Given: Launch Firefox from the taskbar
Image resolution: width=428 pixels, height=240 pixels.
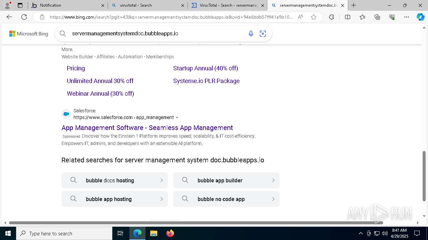Looking at the screenshot, I should click(170, 233).
